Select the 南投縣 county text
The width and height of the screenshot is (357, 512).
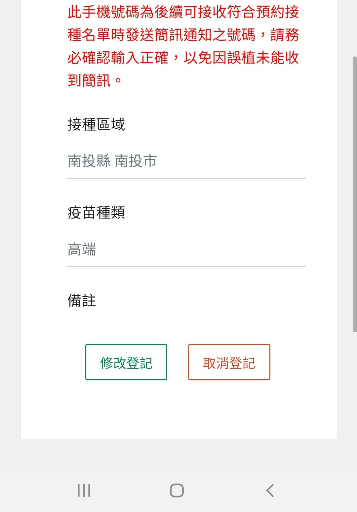point(89,161)
